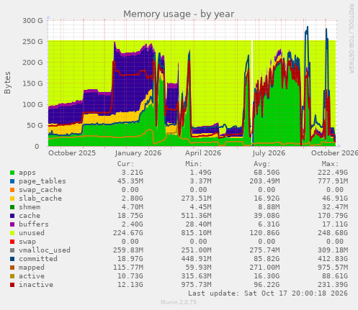Click cache max value 170.79G

333,216
